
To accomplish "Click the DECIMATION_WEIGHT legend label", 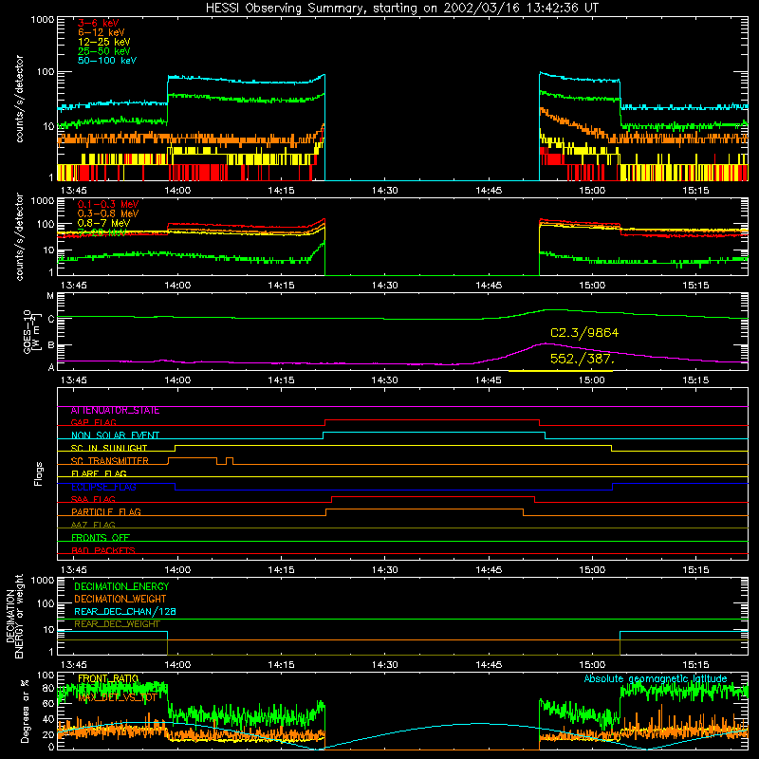I will coord(120,600).
